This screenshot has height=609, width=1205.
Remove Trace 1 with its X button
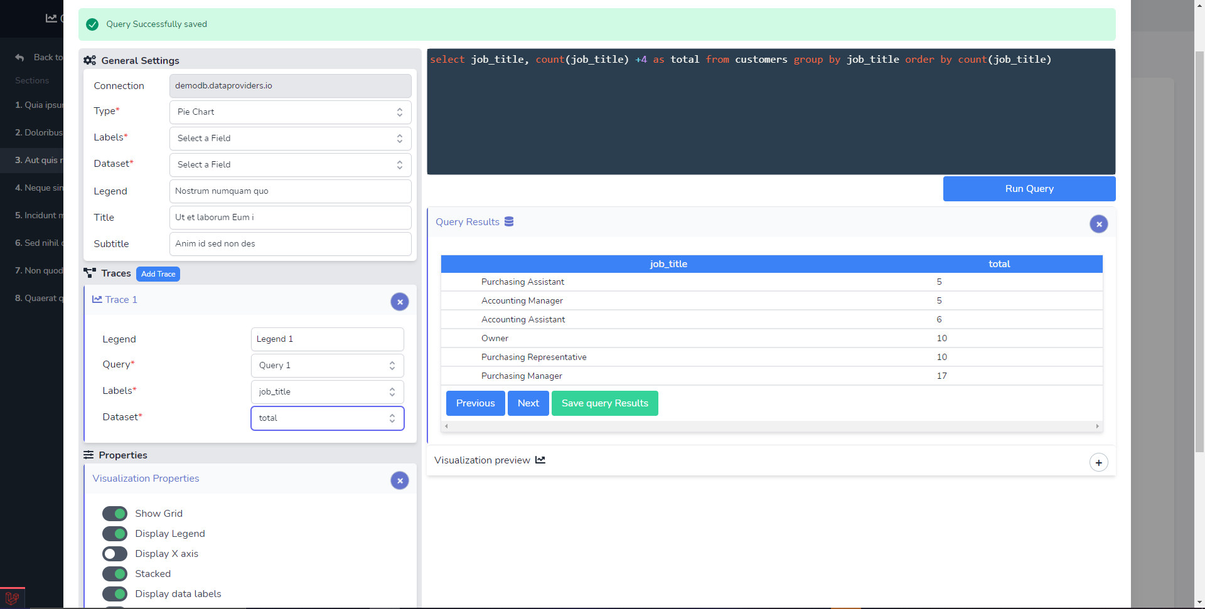(400, 302)
